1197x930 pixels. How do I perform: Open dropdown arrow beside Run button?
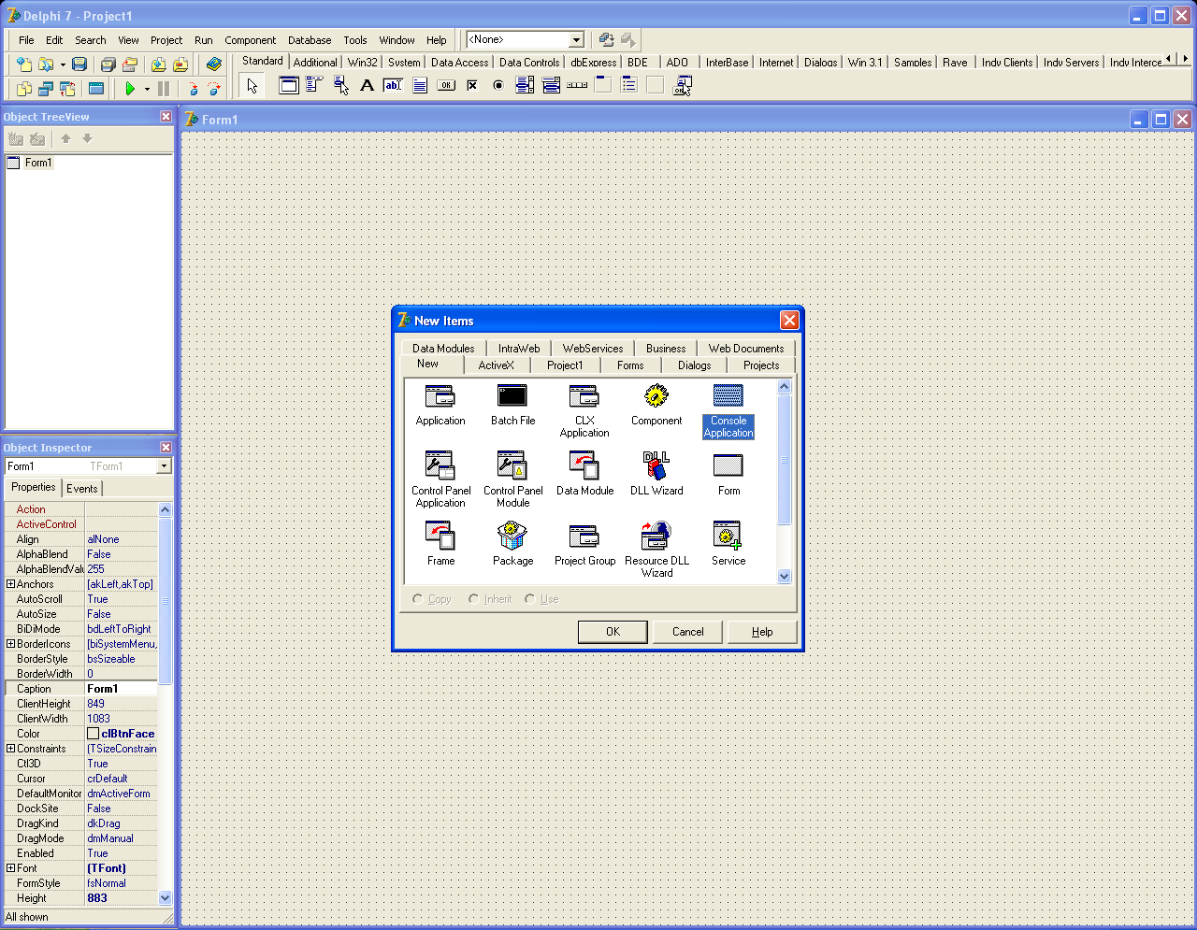(x=147, y=89)
